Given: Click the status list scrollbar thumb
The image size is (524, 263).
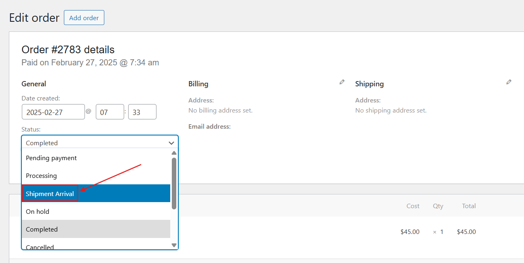Looking at the screenshot, I should point(174,183).
